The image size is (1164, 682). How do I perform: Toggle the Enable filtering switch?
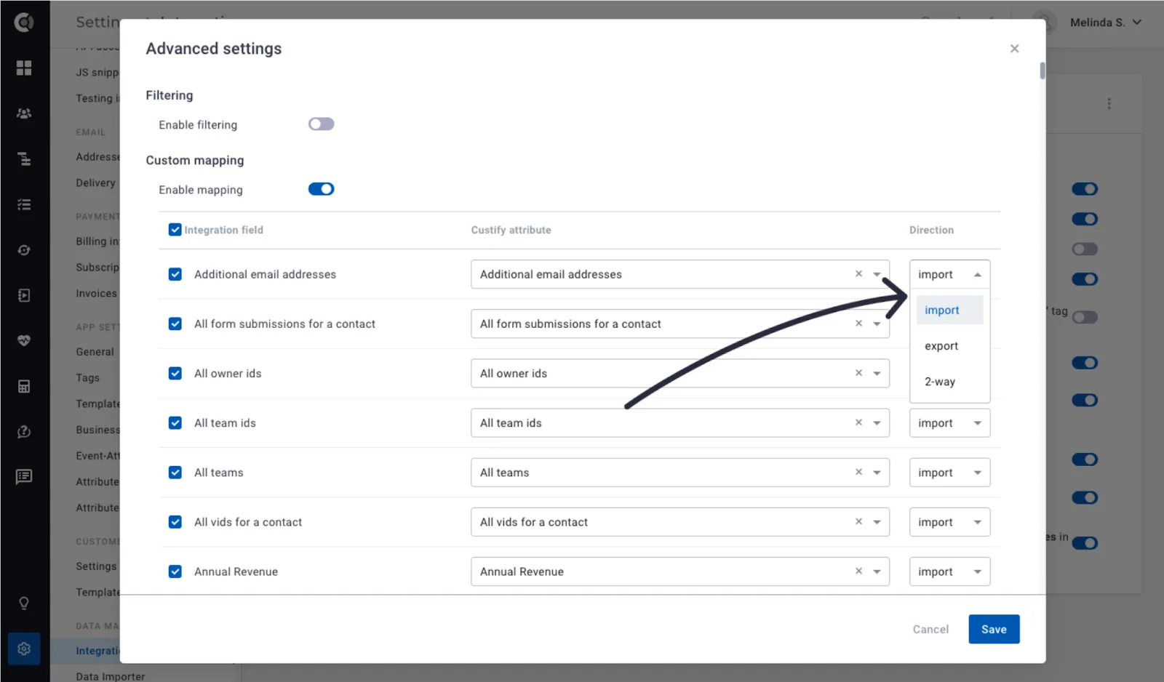[x=321, y=124]
